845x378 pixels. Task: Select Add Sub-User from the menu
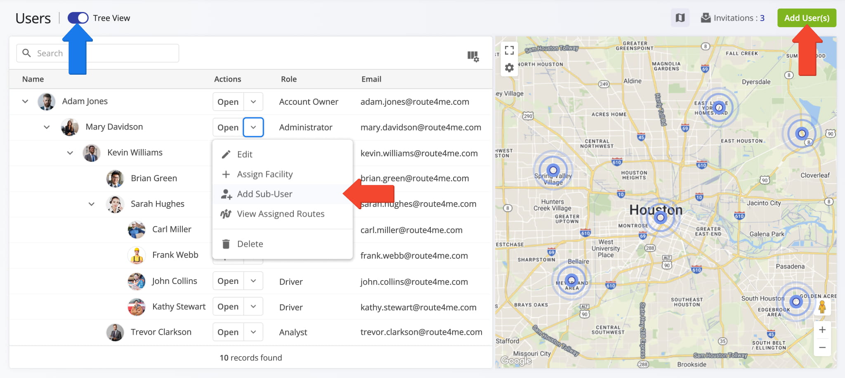(x=264, y=194)
